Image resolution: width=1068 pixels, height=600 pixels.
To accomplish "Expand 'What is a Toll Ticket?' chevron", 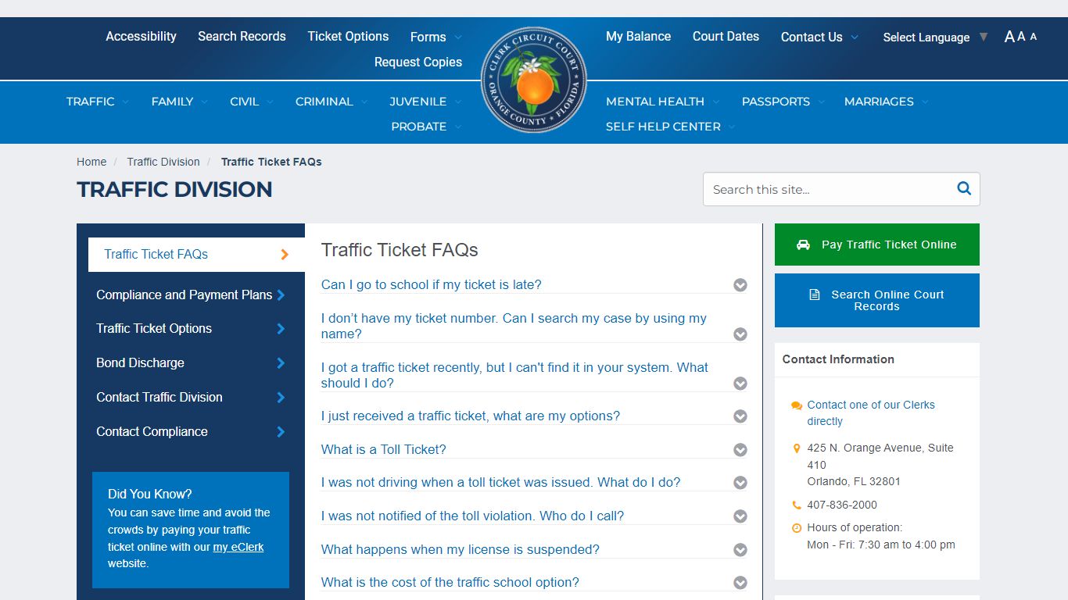I will pyautogui.click(x=740, y=450).
